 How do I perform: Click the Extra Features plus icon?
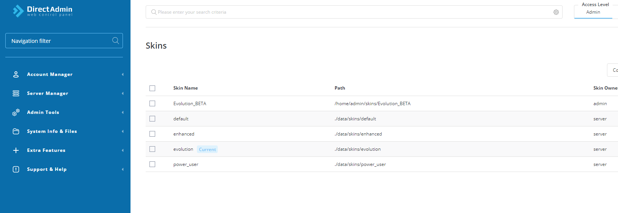16,150
